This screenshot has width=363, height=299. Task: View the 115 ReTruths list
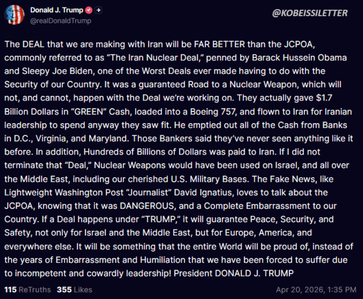click(27, 289)
